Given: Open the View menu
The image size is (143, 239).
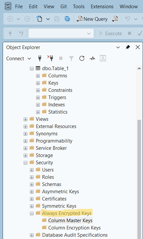Looking at the screenshot, I should pos(49,7).
